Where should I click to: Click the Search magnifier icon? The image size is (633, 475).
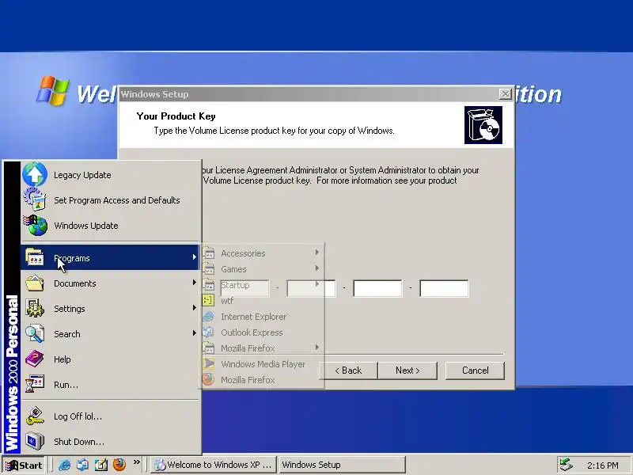[x=35, y=333]
